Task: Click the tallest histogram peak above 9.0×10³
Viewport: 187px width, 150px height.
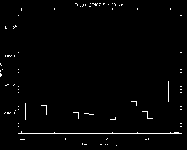Action: point(166,81)
